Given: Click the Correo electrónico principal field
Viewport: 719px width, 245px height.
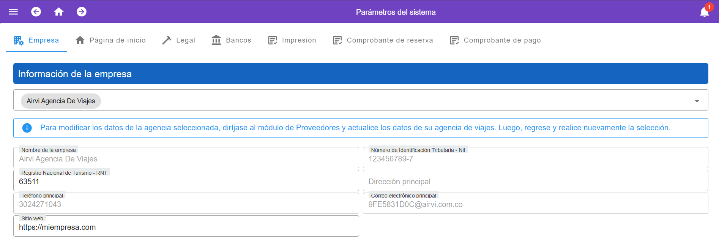Looking at the screenshot, I should point(535,204).
